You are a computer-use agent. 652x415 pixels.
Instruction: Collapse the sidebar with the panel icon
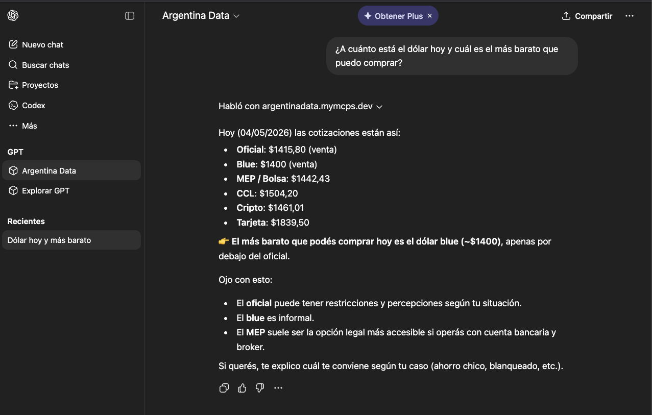click(130, 16)
